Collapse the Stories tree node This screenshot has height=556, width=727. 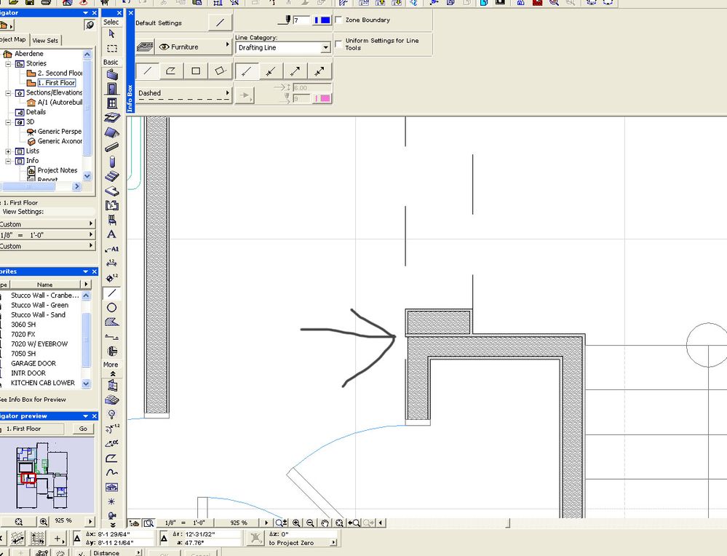coord(8,63)
